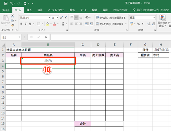Toggle Italic formatting
Viewport: 171px width, 131px height.
pyautogui.click(x=26, y=24)
